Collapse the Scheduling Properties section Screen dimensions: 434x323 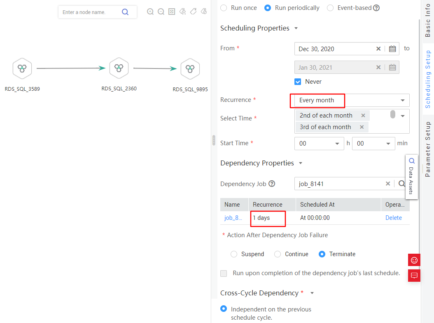pos(296,28)
